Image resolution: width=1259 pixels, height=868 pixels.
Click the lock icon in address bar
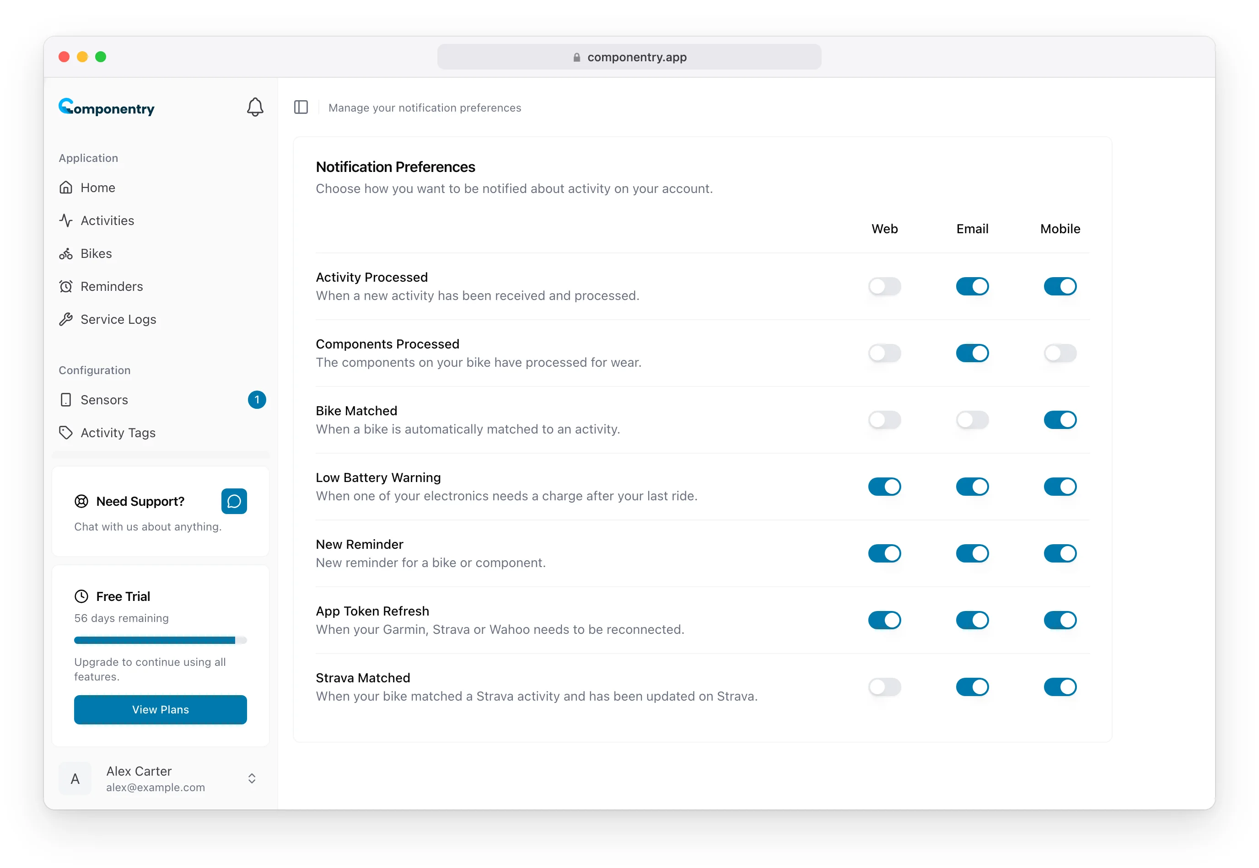coord(577,57)
